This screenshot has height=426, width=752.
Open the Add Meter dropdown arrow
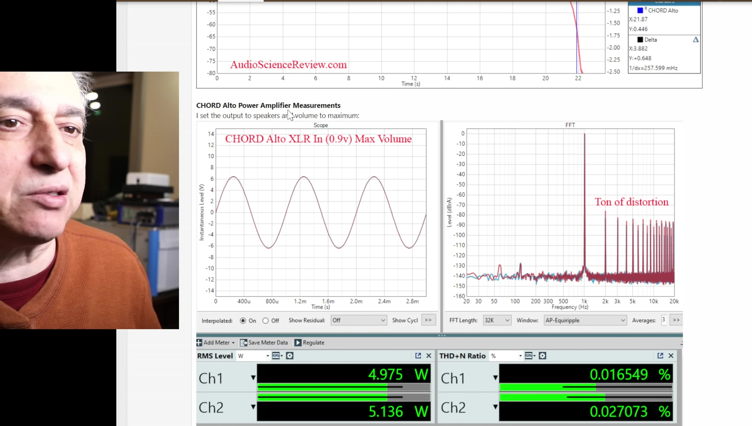pyautogui.click(x=233, y=342)
